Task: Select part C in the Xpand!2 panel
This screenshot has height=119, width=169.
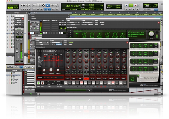Action: [x=71, y=34]
